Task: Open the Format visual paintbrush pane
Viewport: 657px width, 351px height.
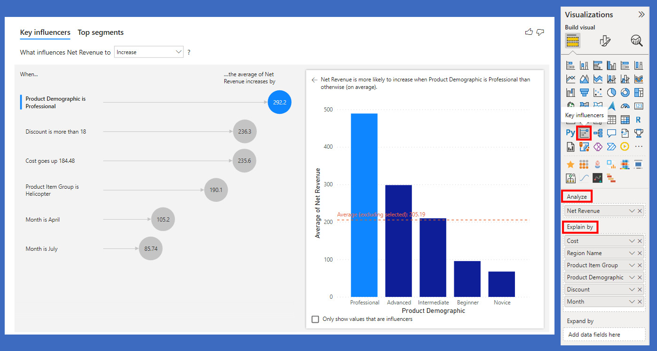Action: pyautogui.click(x=605, y=41)
